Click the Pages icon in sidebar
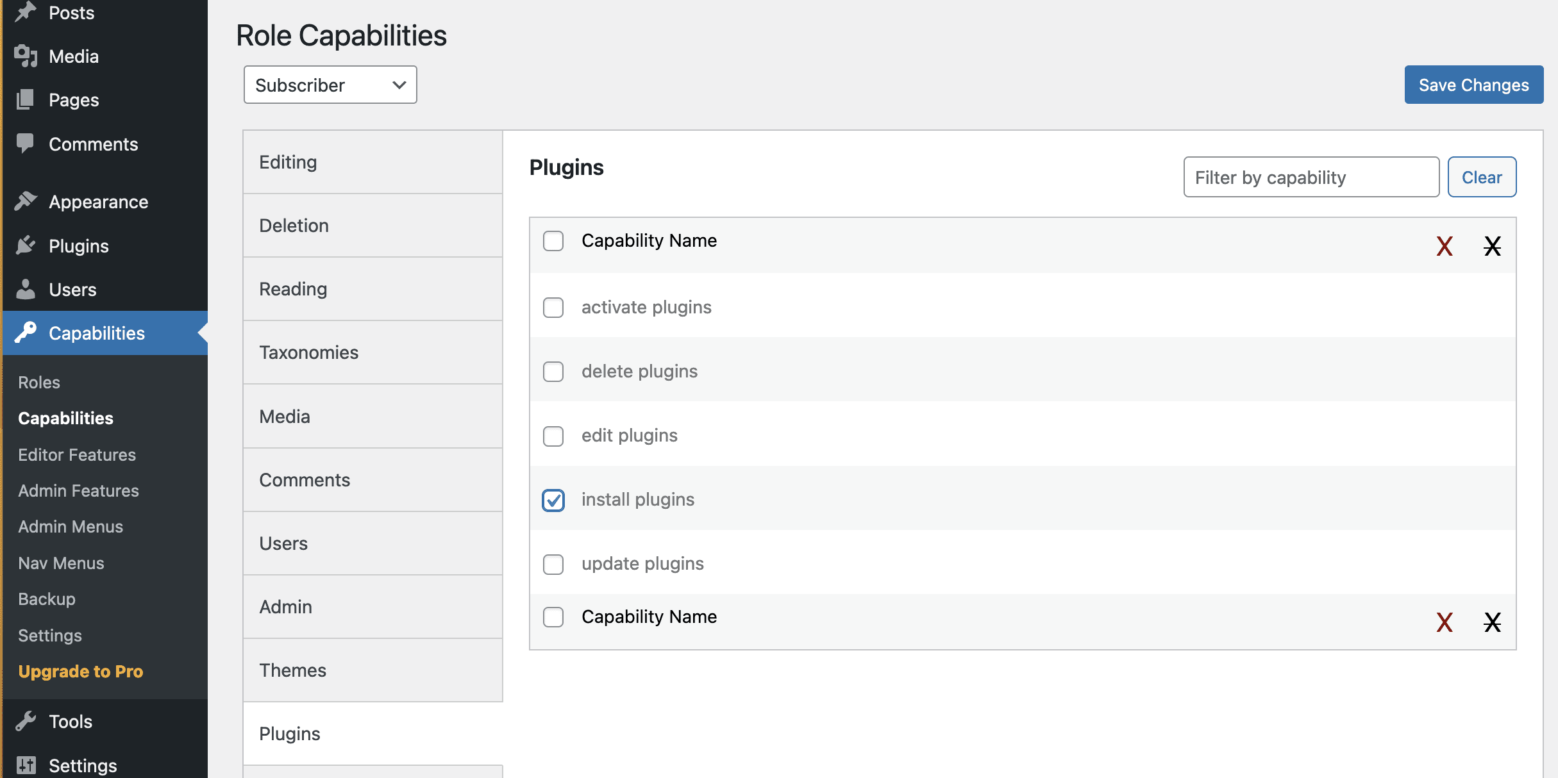 coord(26,100)
